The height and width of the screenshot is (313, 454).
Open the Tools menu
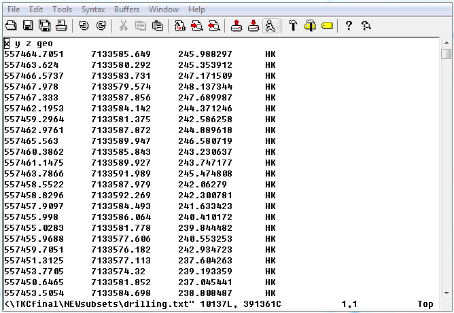[x=62, y=10]
